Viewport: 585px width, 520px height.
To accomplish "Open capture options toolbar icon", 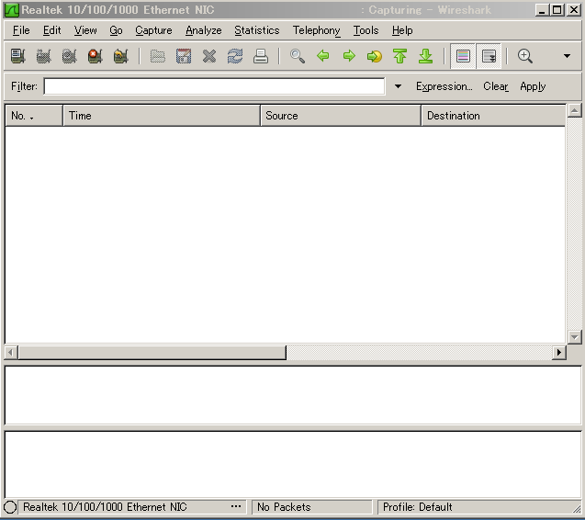I will coord(43,56).
